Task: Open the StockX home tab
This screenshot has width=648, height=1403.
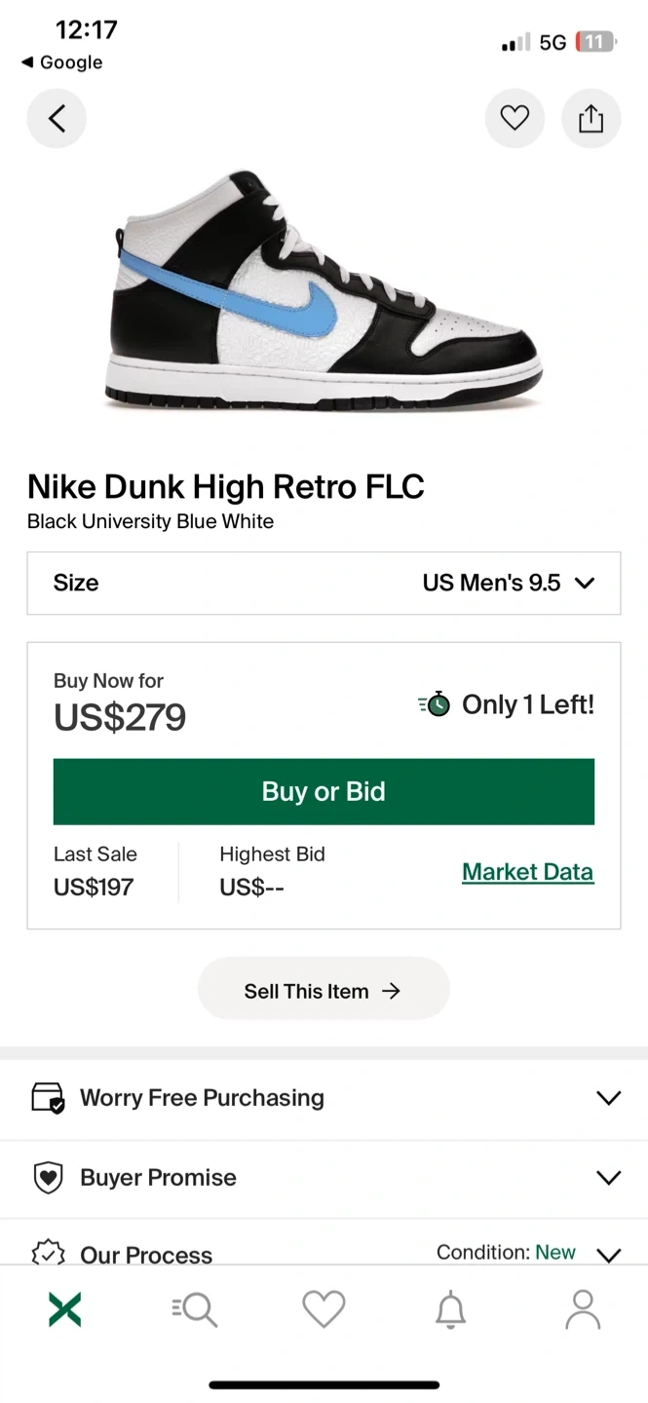Action: [x=65, y=1309]
